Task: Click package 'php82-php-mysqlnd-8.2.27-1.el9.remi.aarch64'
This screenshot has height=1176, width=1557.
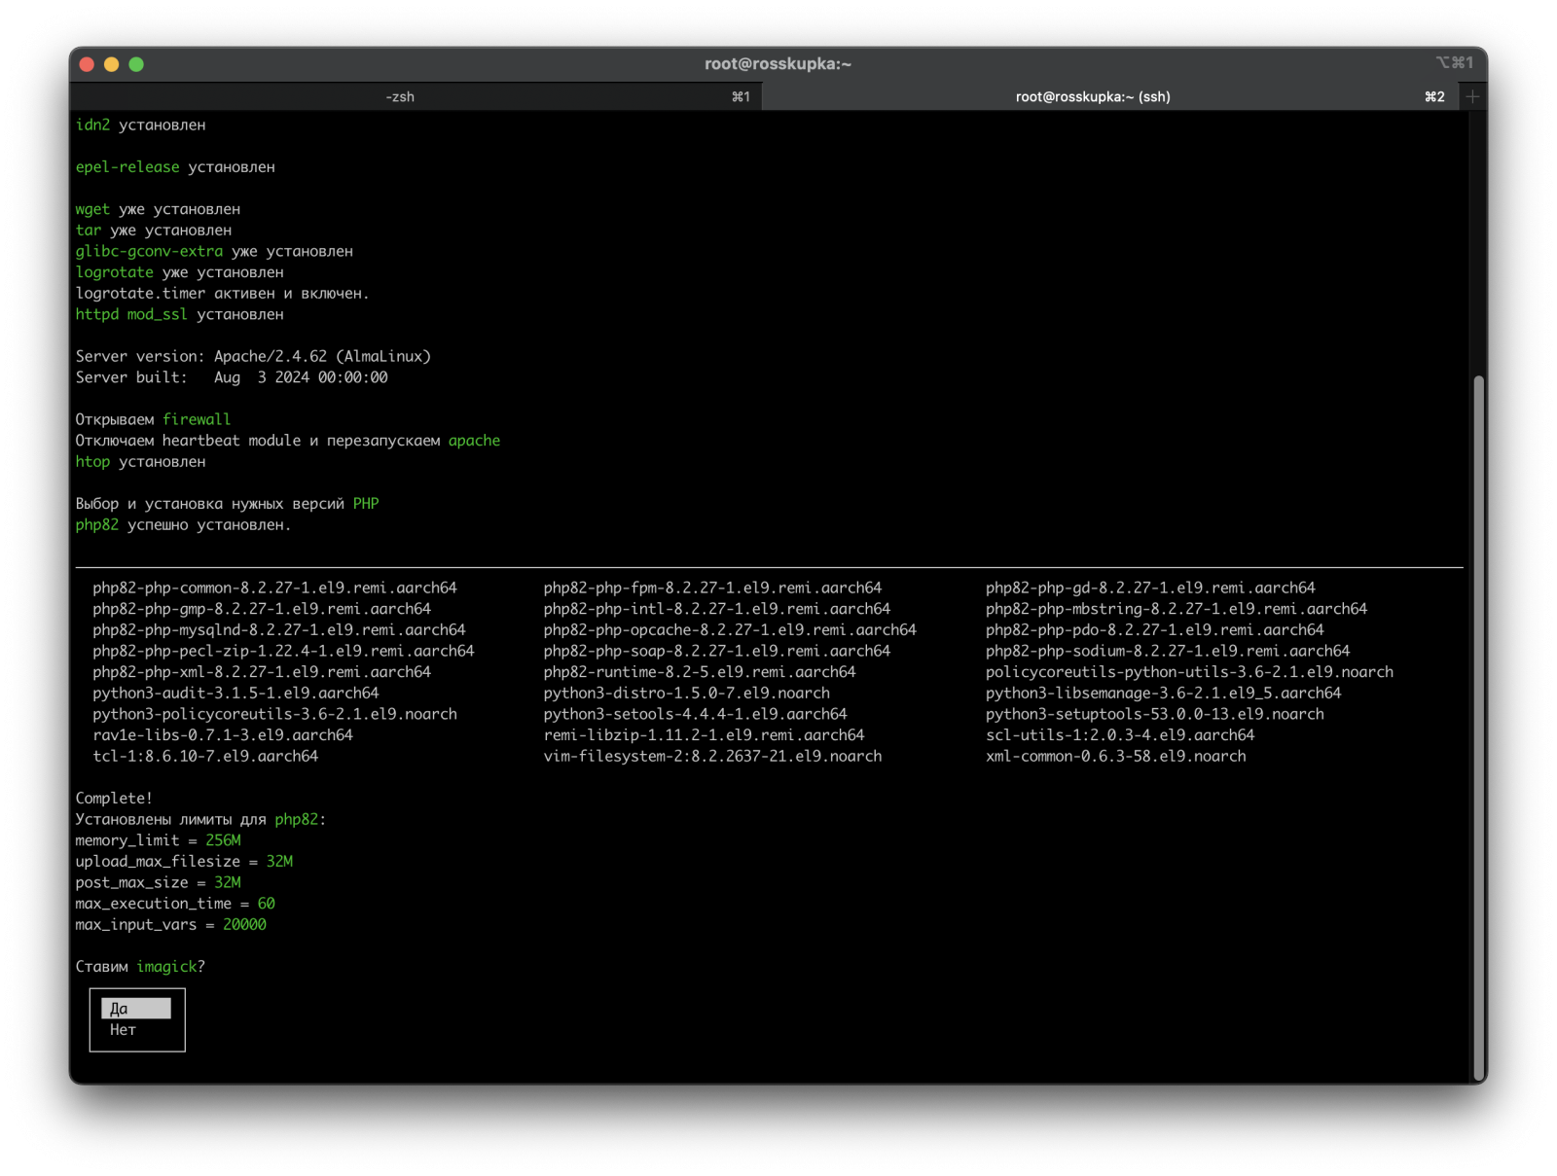Action: tap(279, 630)
